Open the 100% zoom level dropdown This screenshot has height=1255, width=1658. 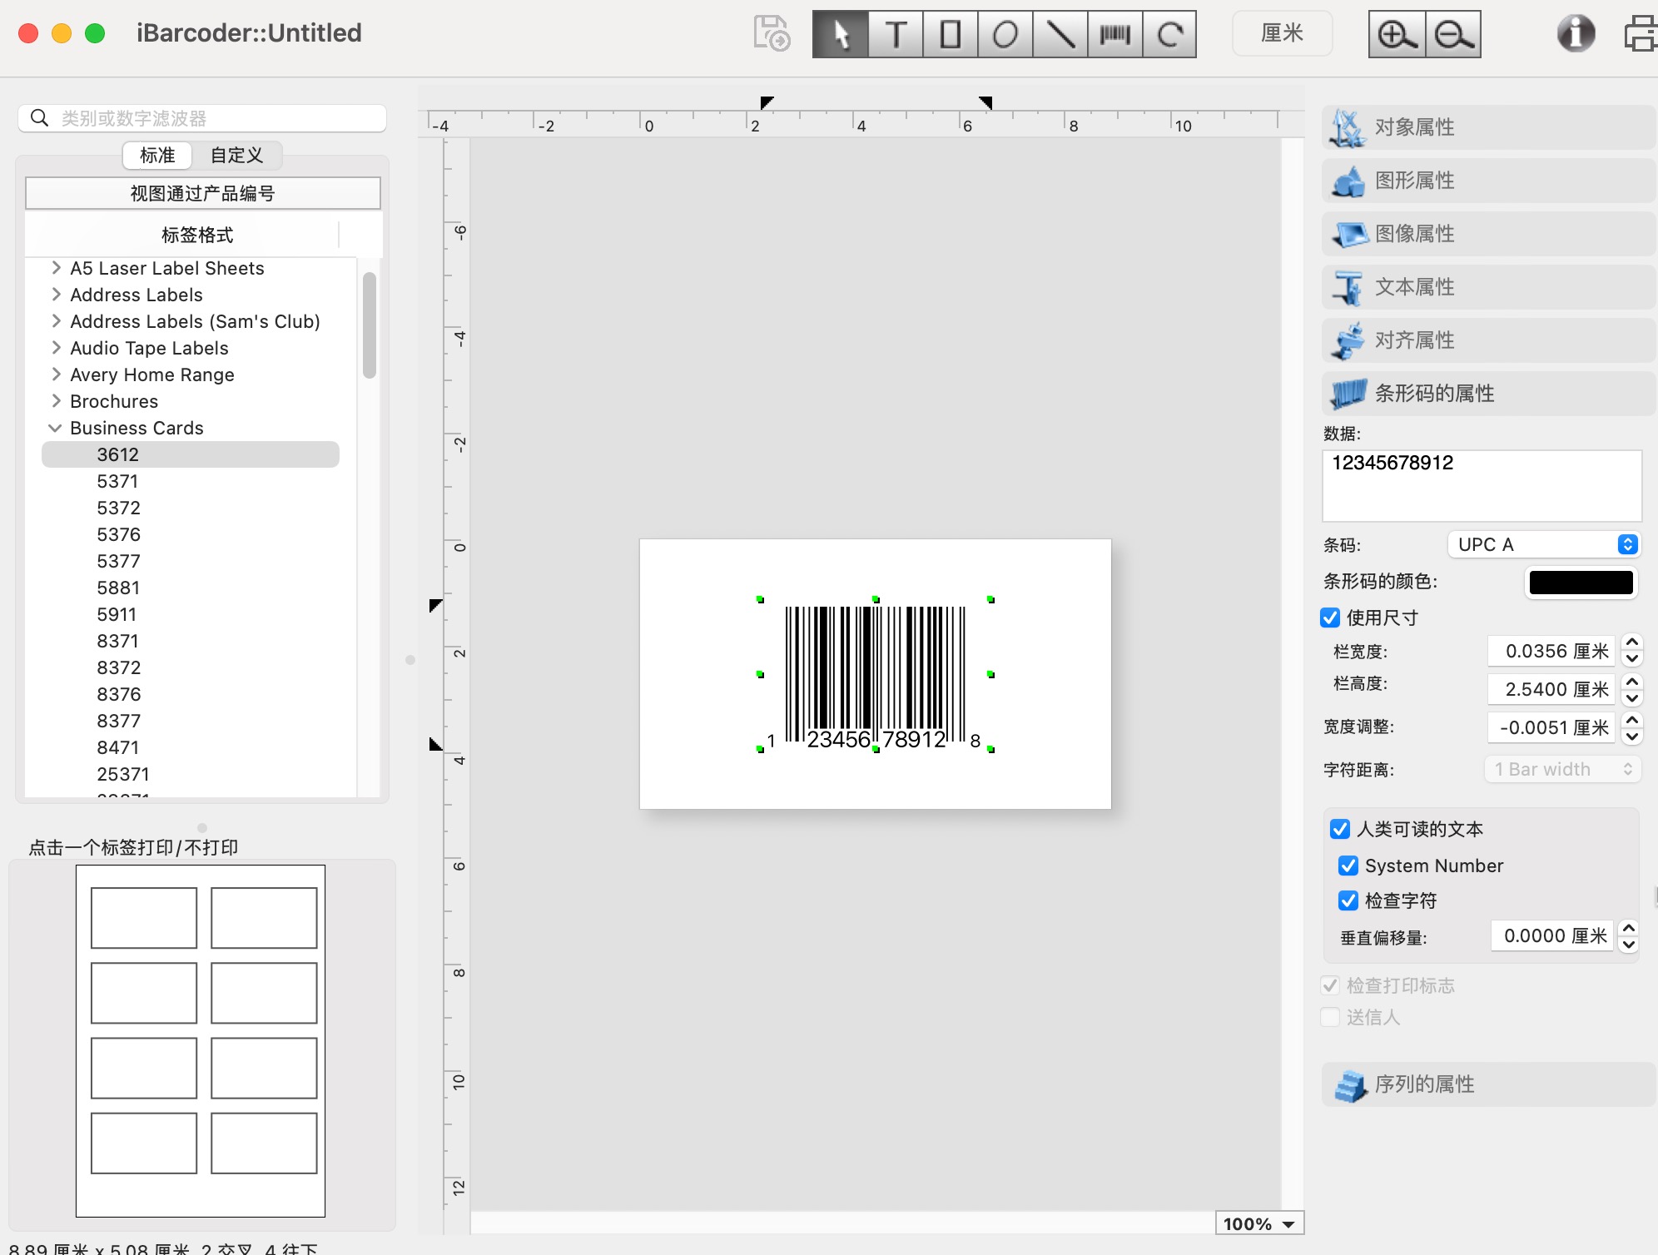click(1259, 1223)
